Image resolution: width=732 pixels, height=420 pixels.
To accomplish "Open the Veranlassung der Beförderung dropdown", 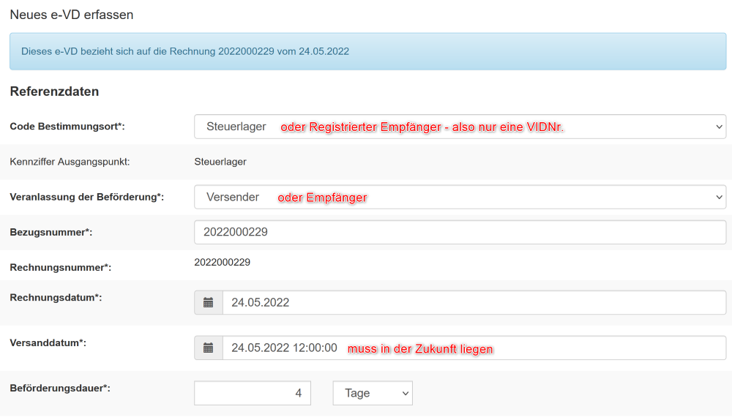I will coord(460,197).
